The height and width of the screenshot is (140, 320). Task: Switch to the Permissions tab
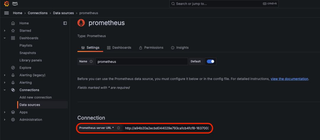151,48
